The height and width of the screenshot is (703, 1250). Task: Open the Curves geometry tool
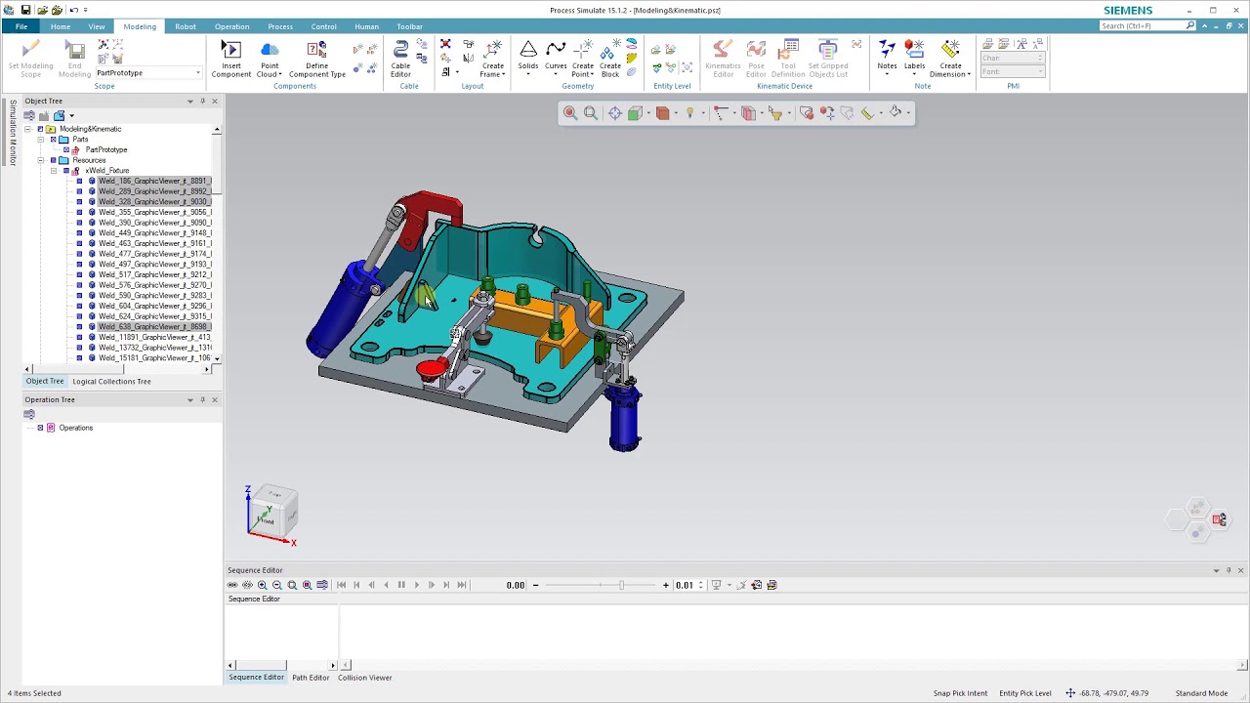(556, 59)
